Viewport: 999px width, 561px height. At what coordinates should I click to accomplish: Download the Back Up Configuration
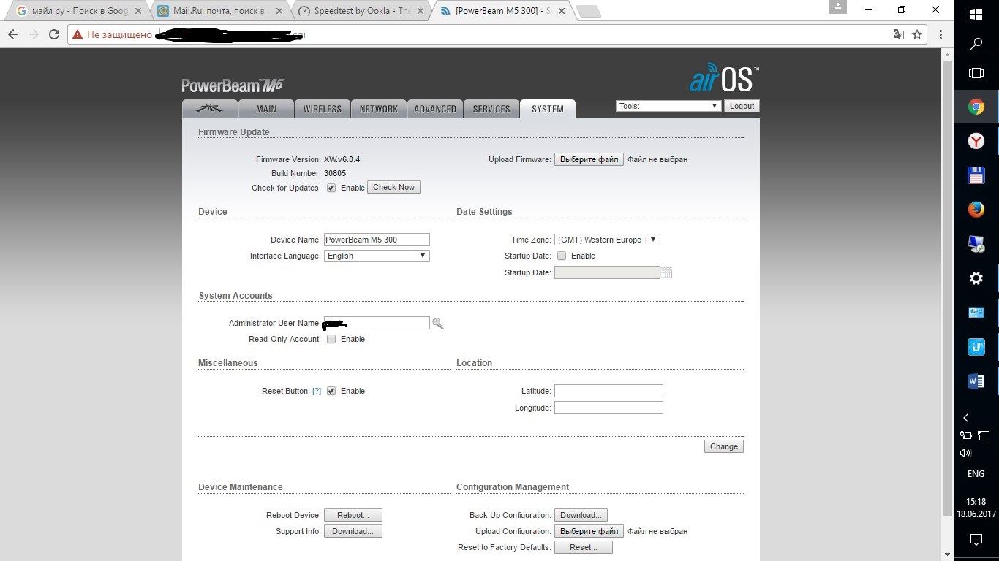click(581, 515)
